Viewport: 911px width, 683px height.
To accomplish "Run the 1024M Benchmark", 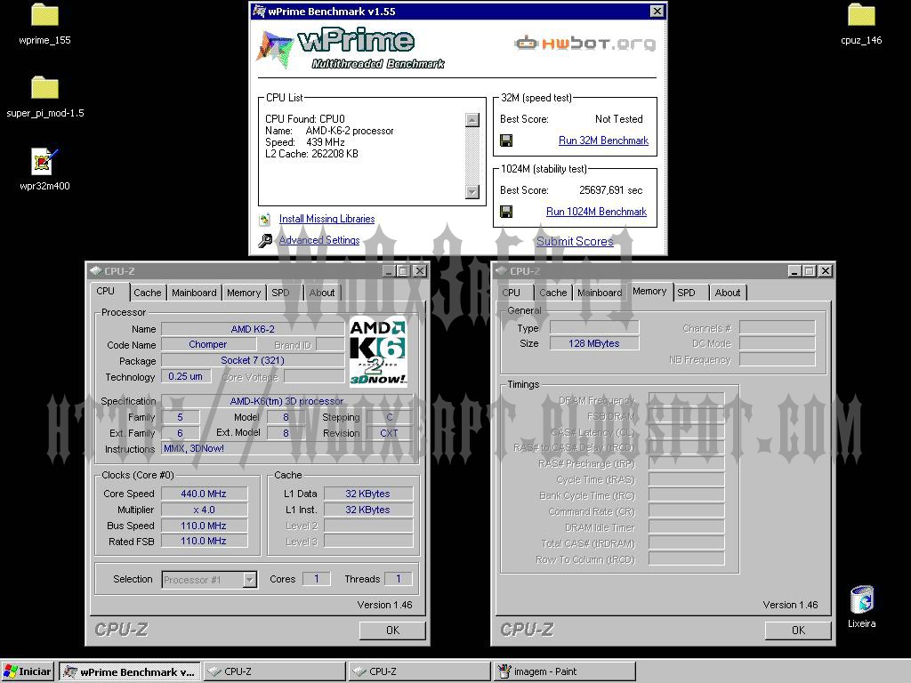I will coord(596,212).
